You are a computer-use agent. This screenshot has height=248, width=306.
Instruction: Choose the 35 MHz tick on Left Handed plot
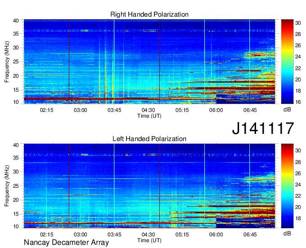(x=16, y=158)
